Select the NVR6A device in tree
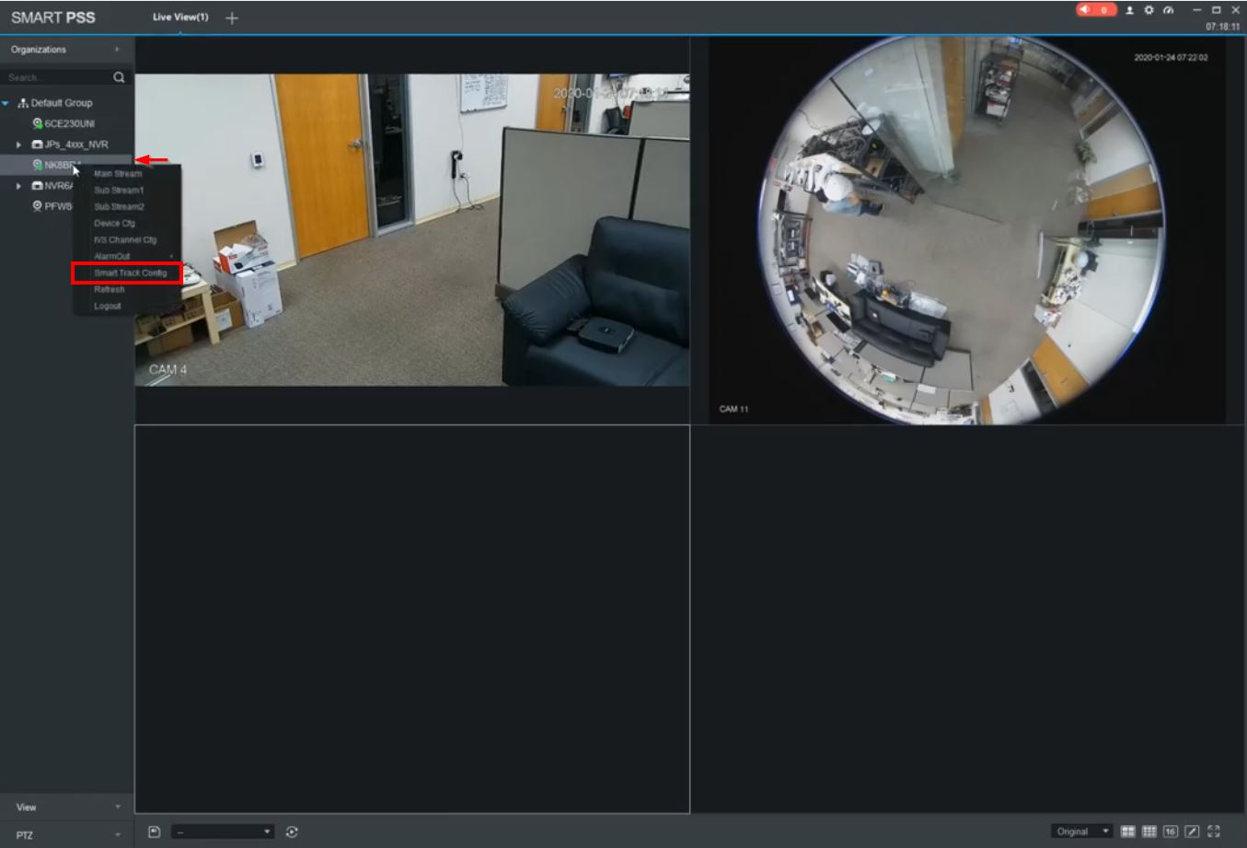Image resolution: width=1247 pixels, height=848 pixels. point(52,186)
